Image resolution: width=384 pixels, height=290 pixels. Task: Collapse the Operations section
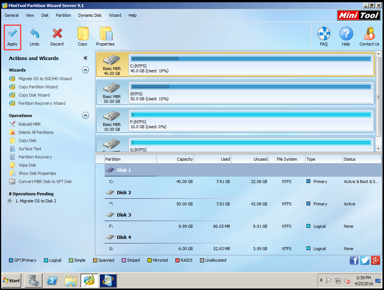click(85, 116)
